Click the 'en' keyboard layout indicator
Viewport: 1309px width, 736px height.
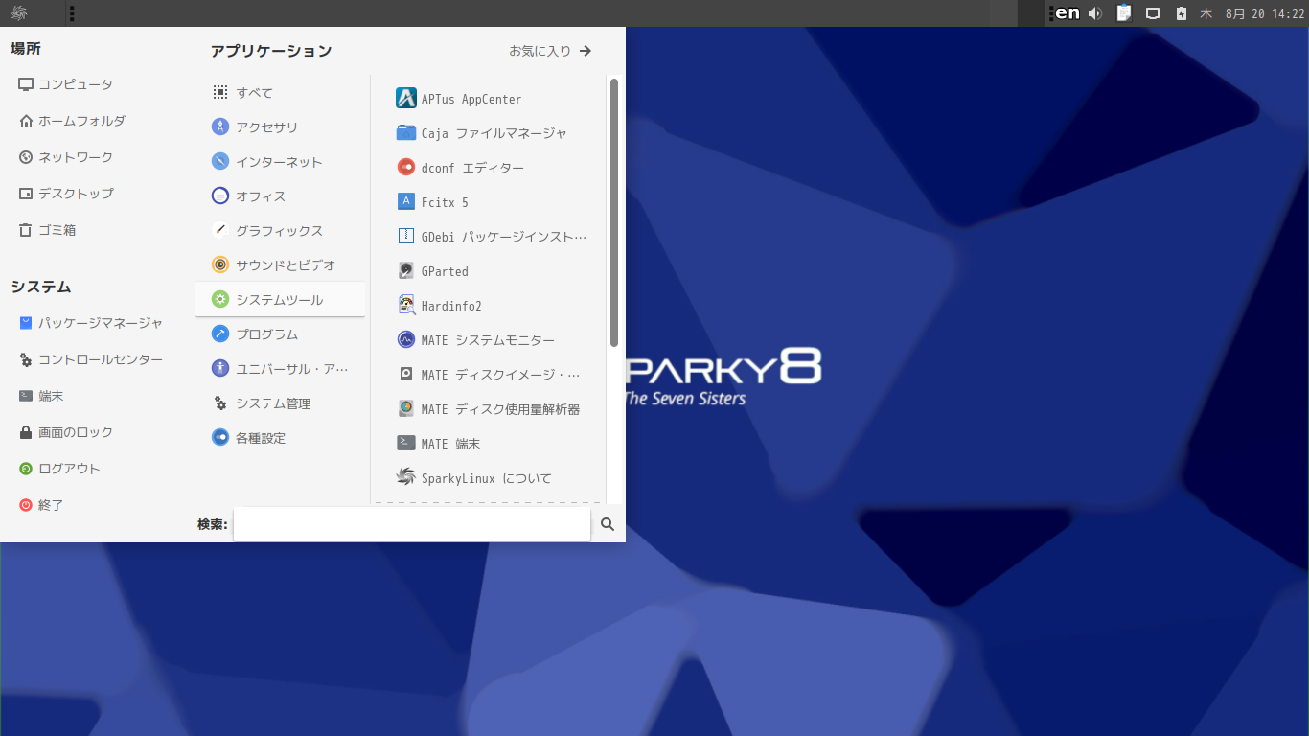1067,13
